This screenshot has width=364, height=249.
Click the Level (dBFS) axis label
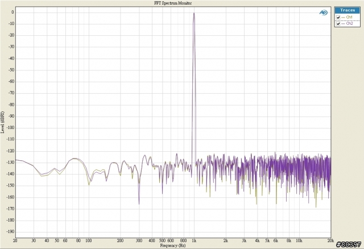point(2,122)
